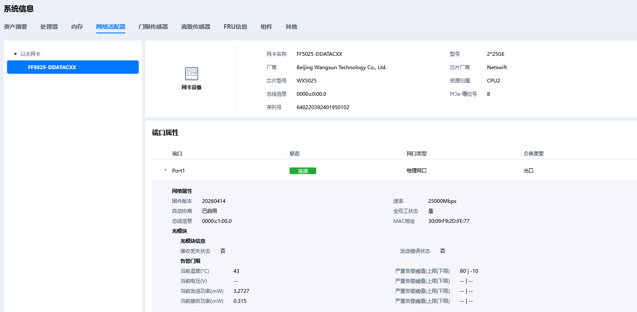
Task: Open the 离散传感器 tab
Action: pyautogui.click(x=196, y=27)
